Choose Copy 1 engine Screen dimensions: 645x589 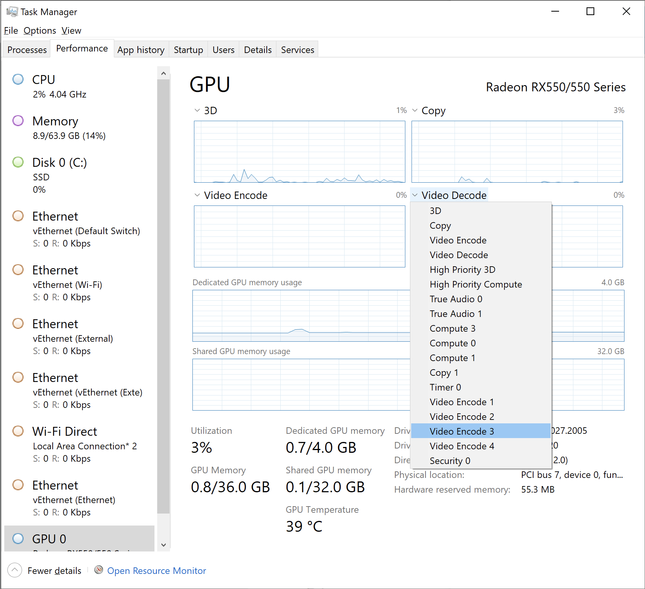tap(481, 373)
